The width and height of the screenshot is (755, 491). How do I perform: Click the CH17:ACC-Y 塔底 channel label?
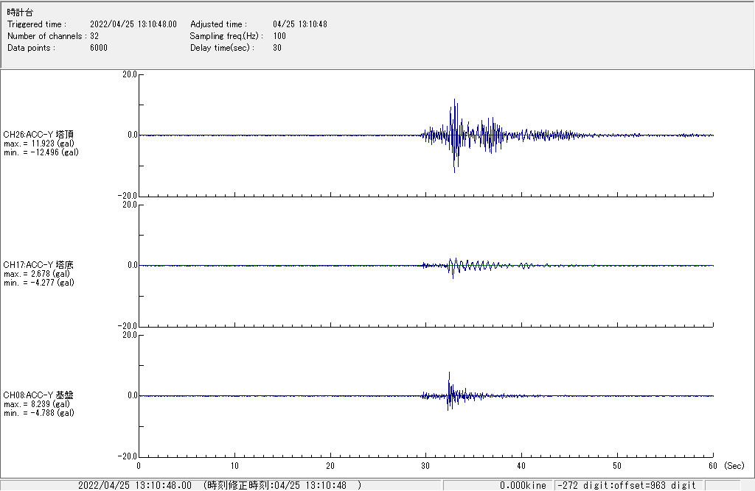tap(38, 265)
